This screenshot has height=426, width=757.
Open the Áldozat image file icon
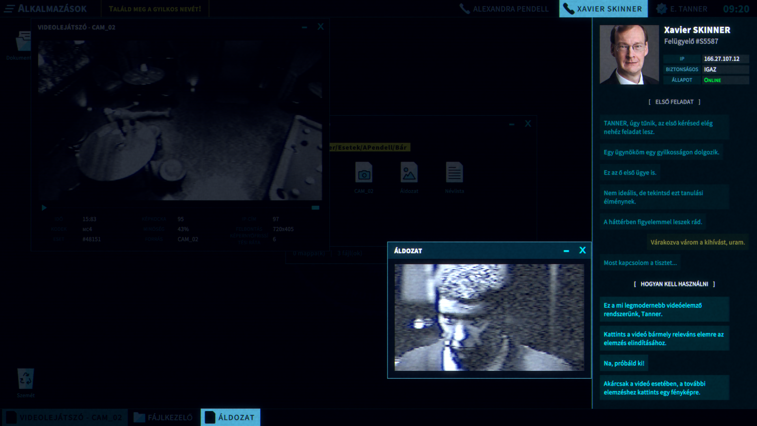pos(409,173)
